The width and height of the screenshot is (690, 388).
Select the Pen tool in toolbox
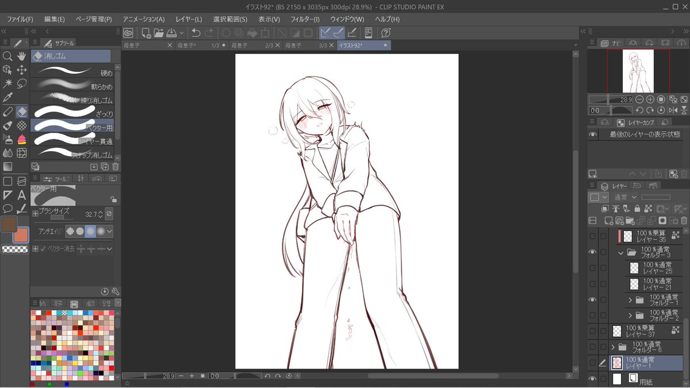(7, 112)
